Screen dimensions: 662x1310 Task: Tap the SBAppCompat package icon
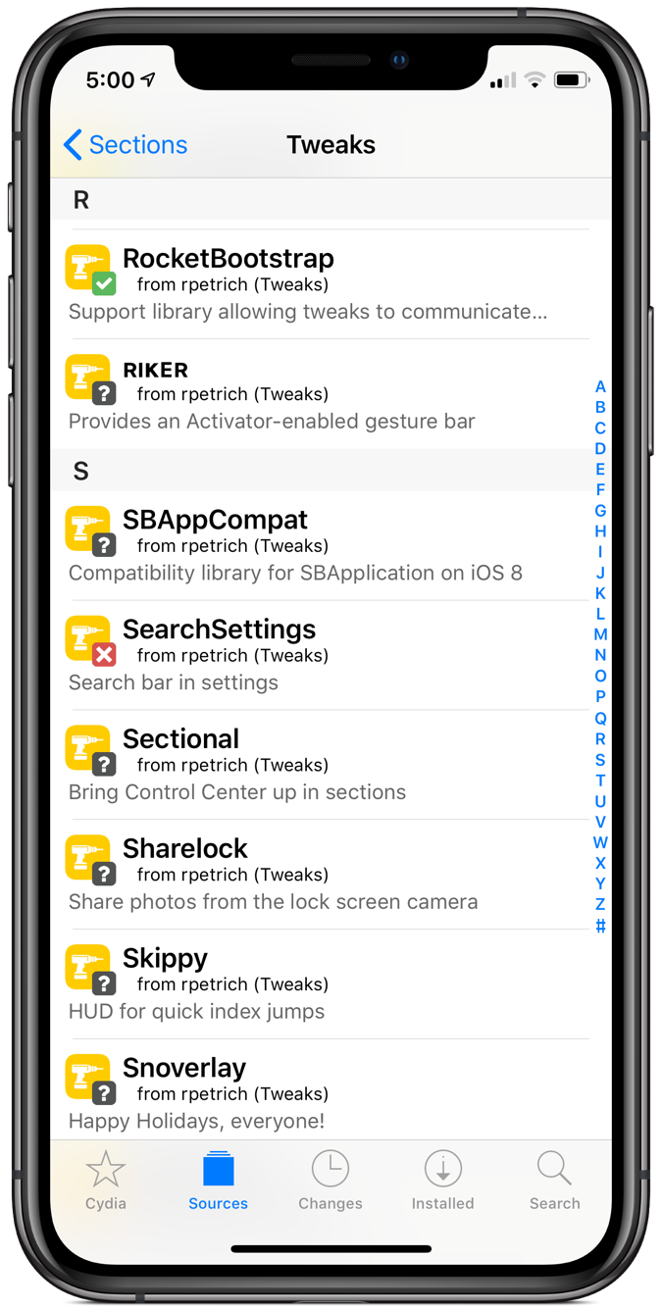coord(91,530)
